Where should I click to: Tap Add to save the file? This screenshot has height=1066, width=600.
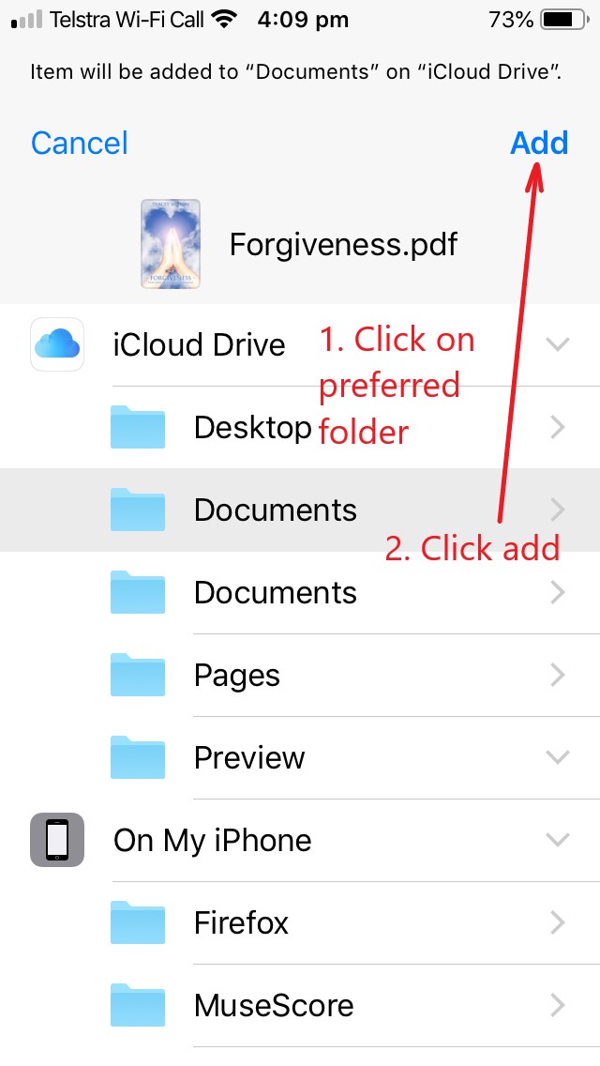pos(539,143)
